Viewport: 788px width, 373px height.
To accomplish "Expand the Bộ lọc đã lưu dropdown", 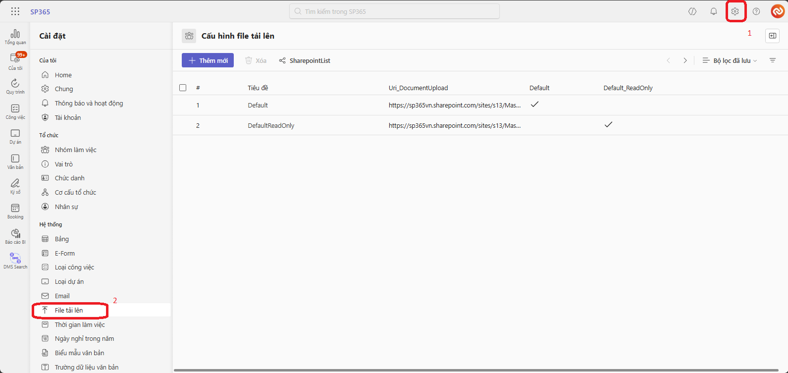I will click(x=730, y=60).
